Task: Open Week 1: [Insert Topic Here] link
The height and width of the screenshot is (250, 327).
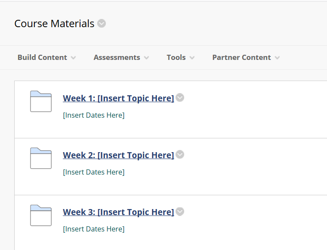Action: 118,98
